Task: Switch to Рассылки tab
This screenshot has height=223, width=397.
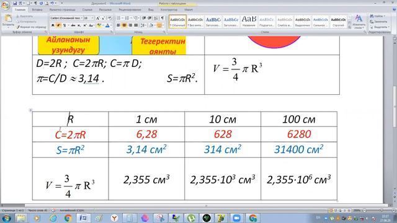Action: point(105,10)
